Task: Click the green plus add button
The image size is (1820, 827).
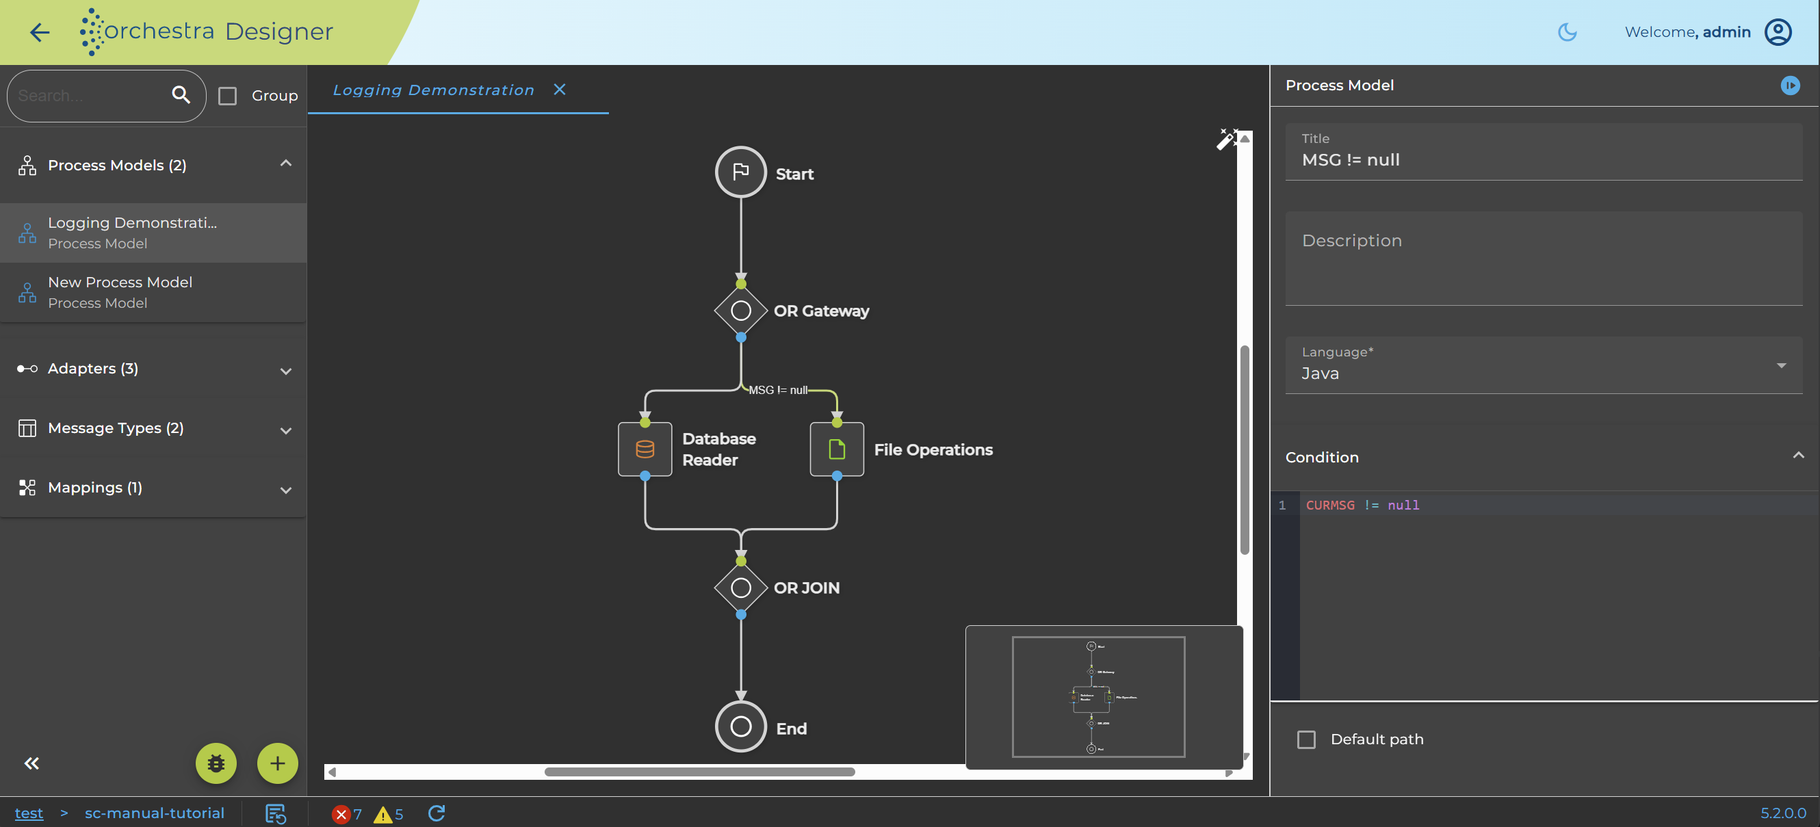Action: point(278,763)
